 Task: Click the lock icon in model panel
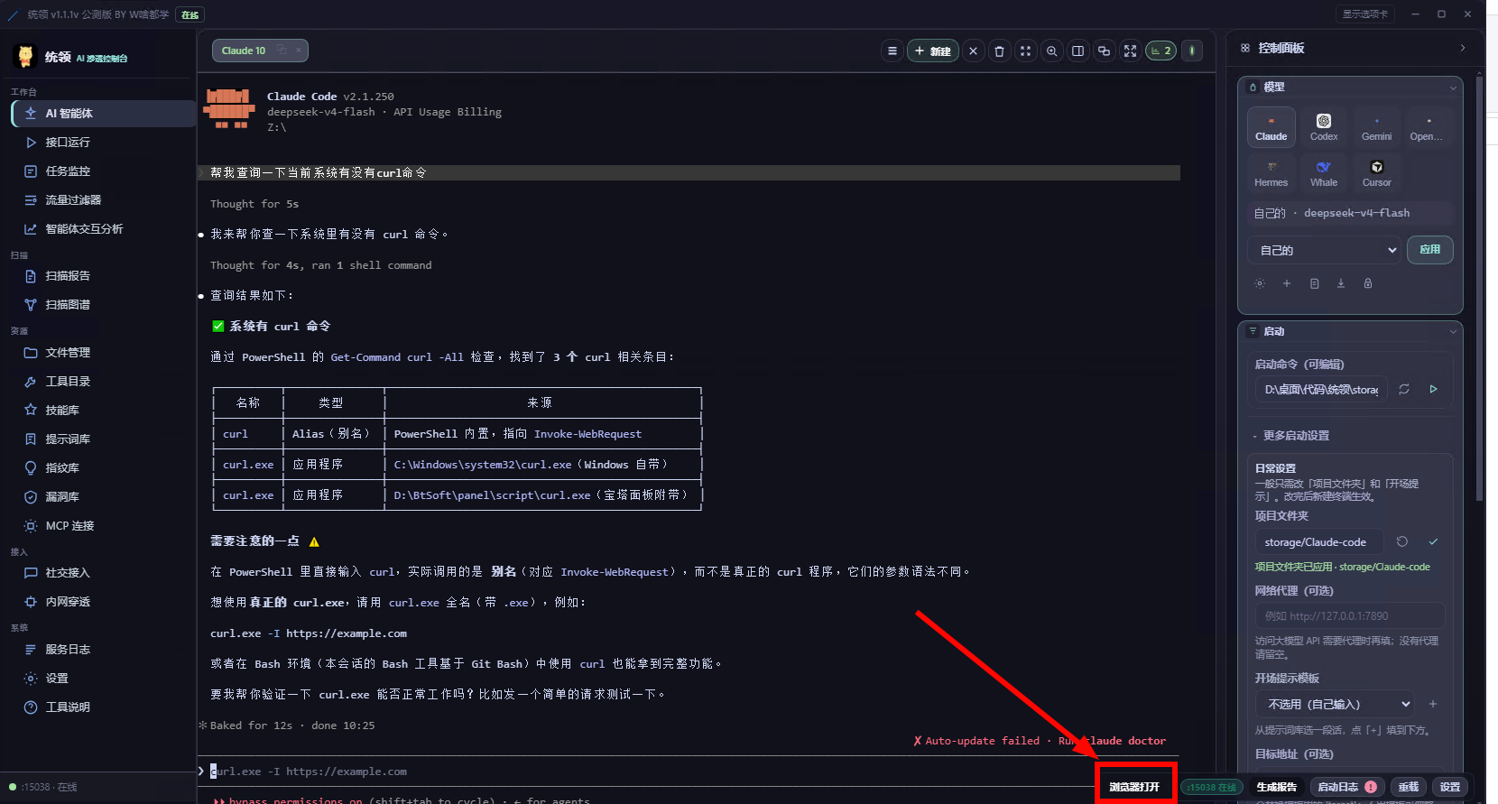[1368, 283]
